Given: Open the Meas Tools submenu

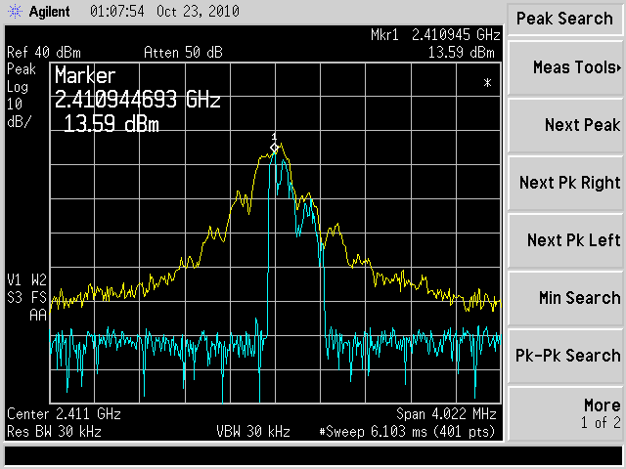Looking at the screenshot, I should (565, 67).
